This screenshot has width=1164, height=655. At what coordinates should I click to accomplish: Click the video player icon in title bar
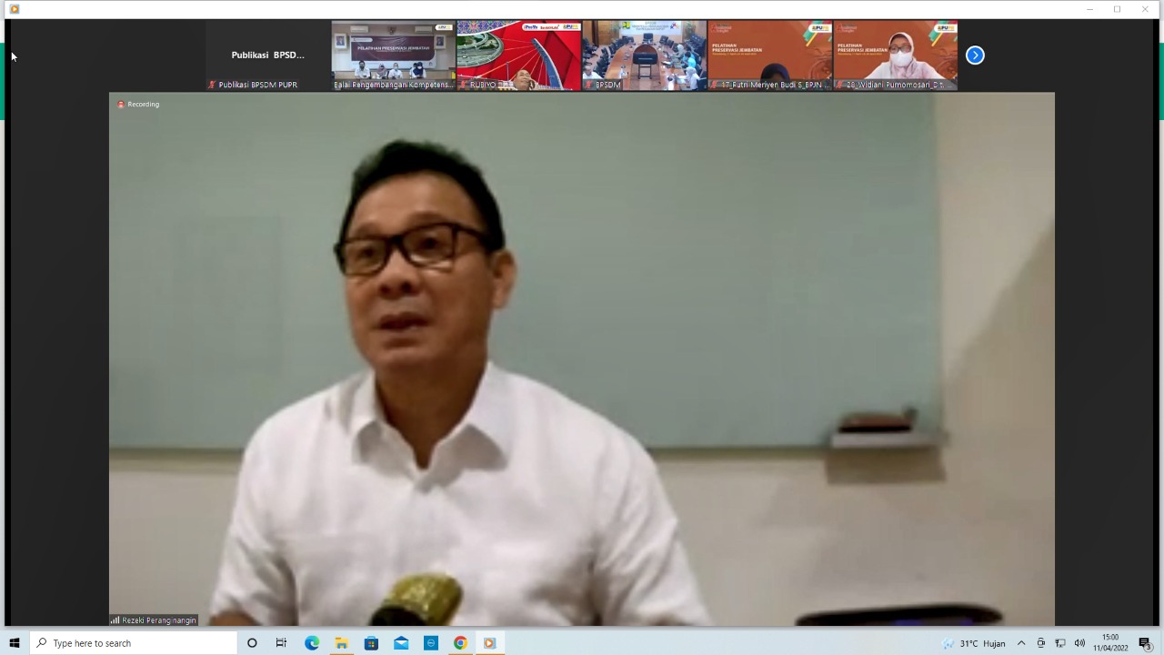pos(14,9)
